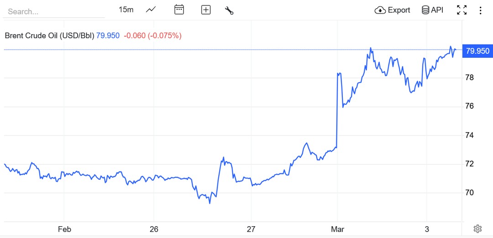Toggle fullscreen chart view
Viewport: 493px width, 238px height.
coord(462,10)
